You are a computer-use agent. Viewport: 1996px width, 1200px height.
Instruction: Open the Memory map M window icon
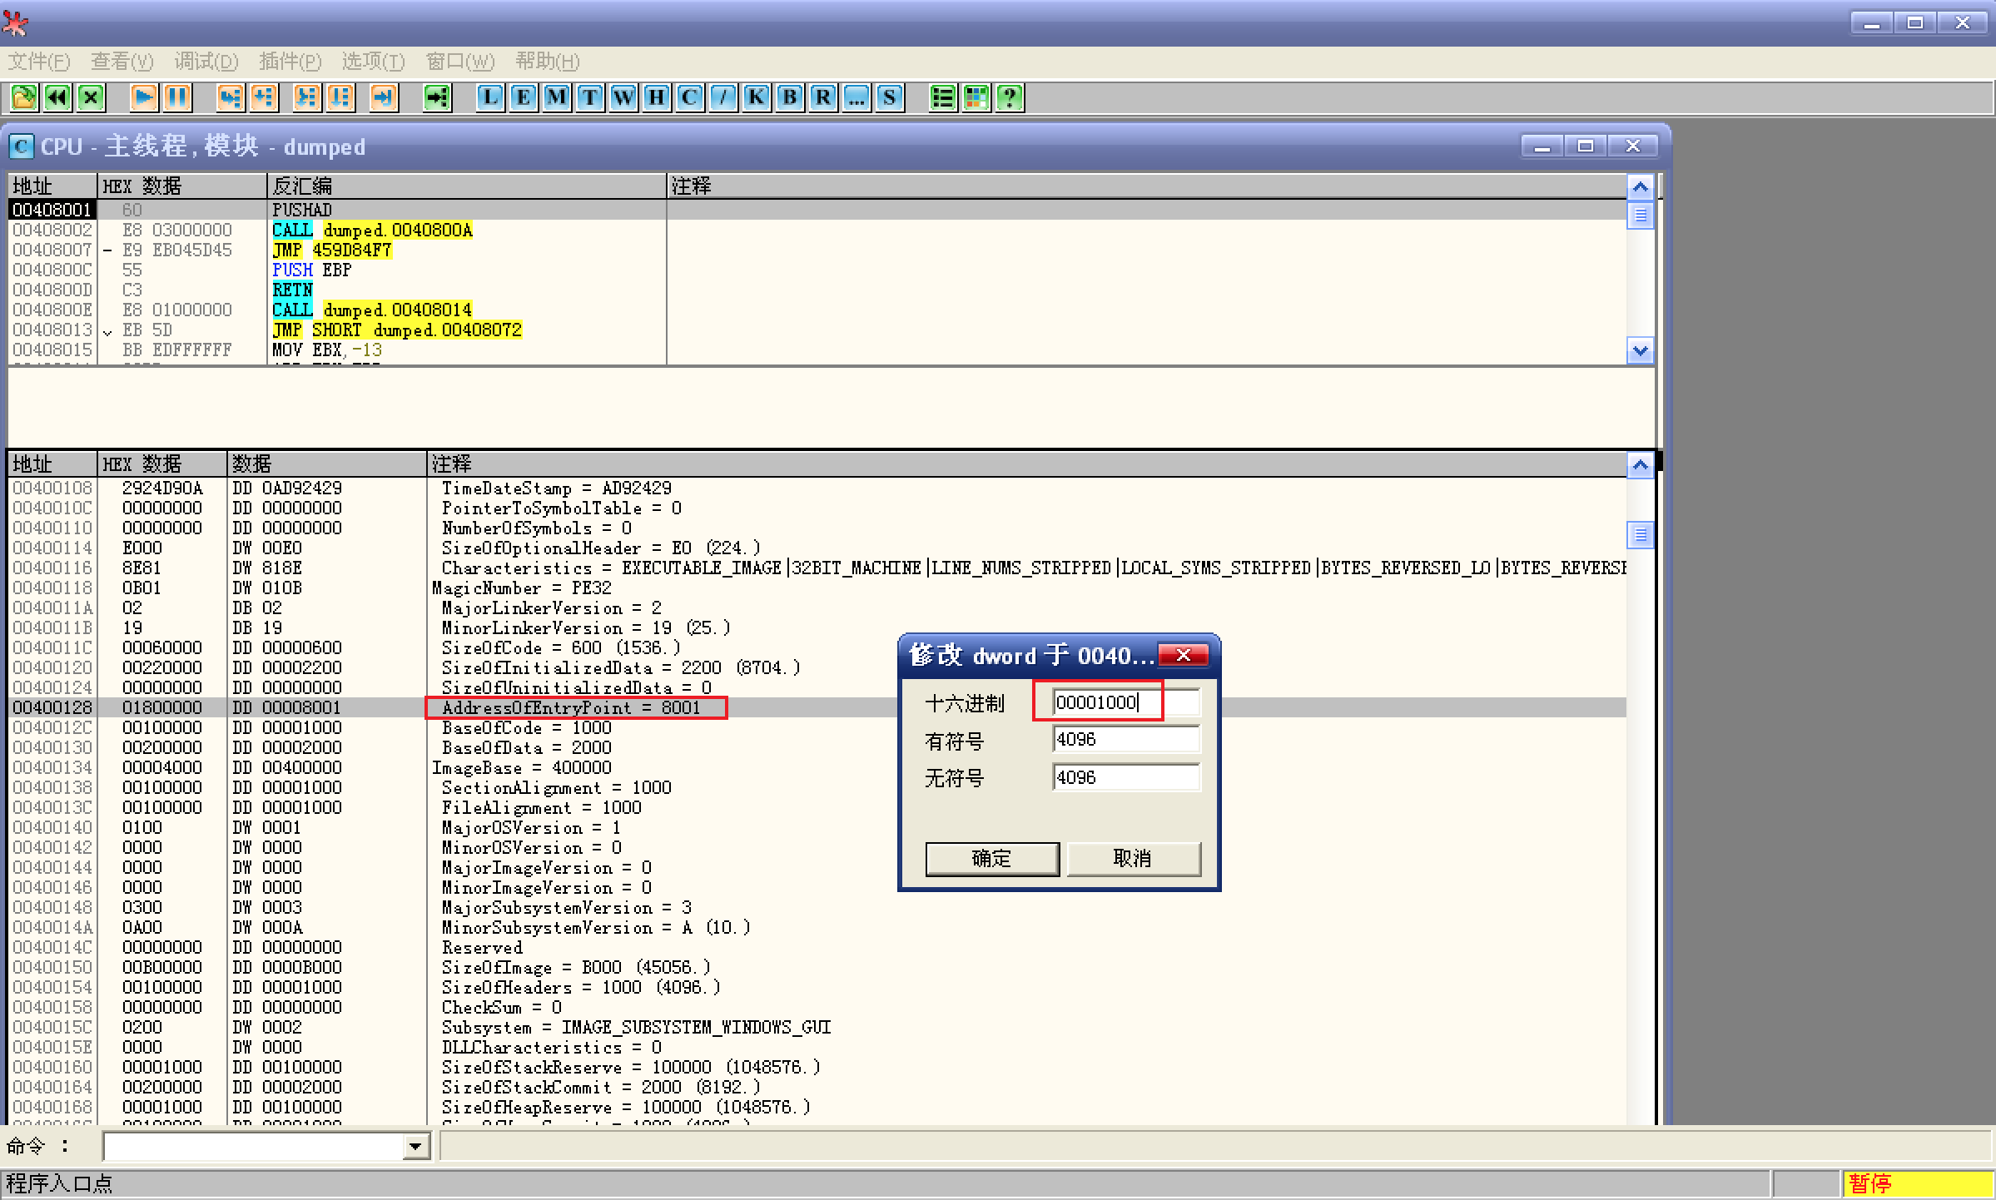[x=556, y=98]
